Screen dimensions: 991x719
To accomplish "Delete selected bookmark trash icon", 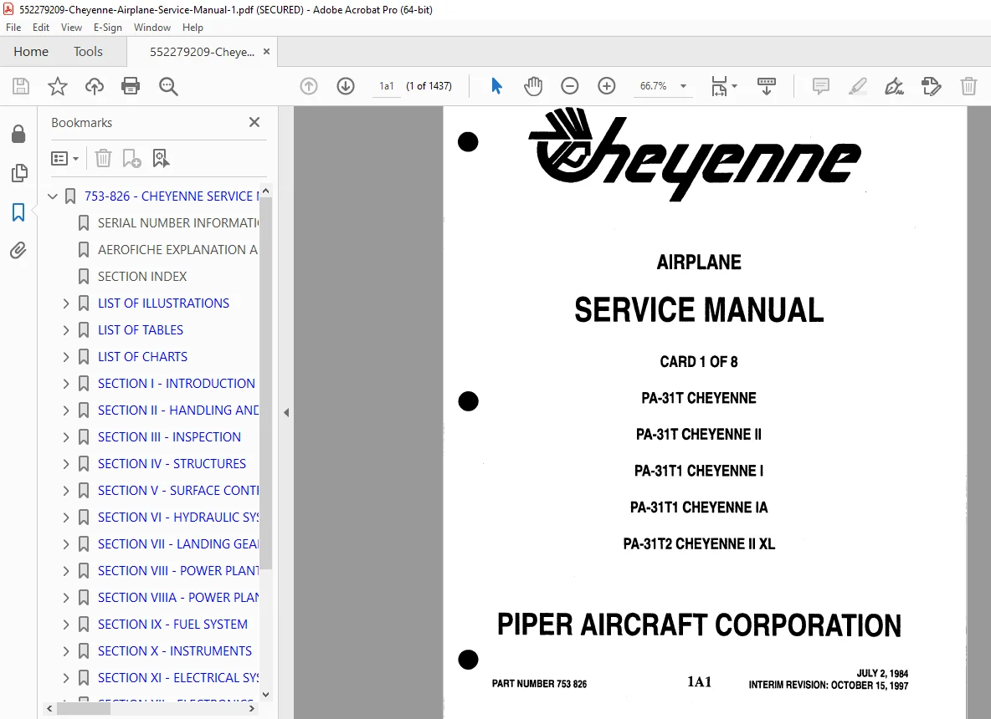I will (103, 159).
